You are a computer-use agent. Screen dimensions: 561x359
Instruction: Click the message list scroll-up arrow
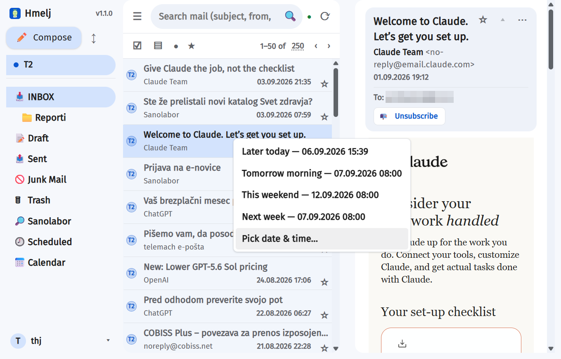[x=336, y=63]
